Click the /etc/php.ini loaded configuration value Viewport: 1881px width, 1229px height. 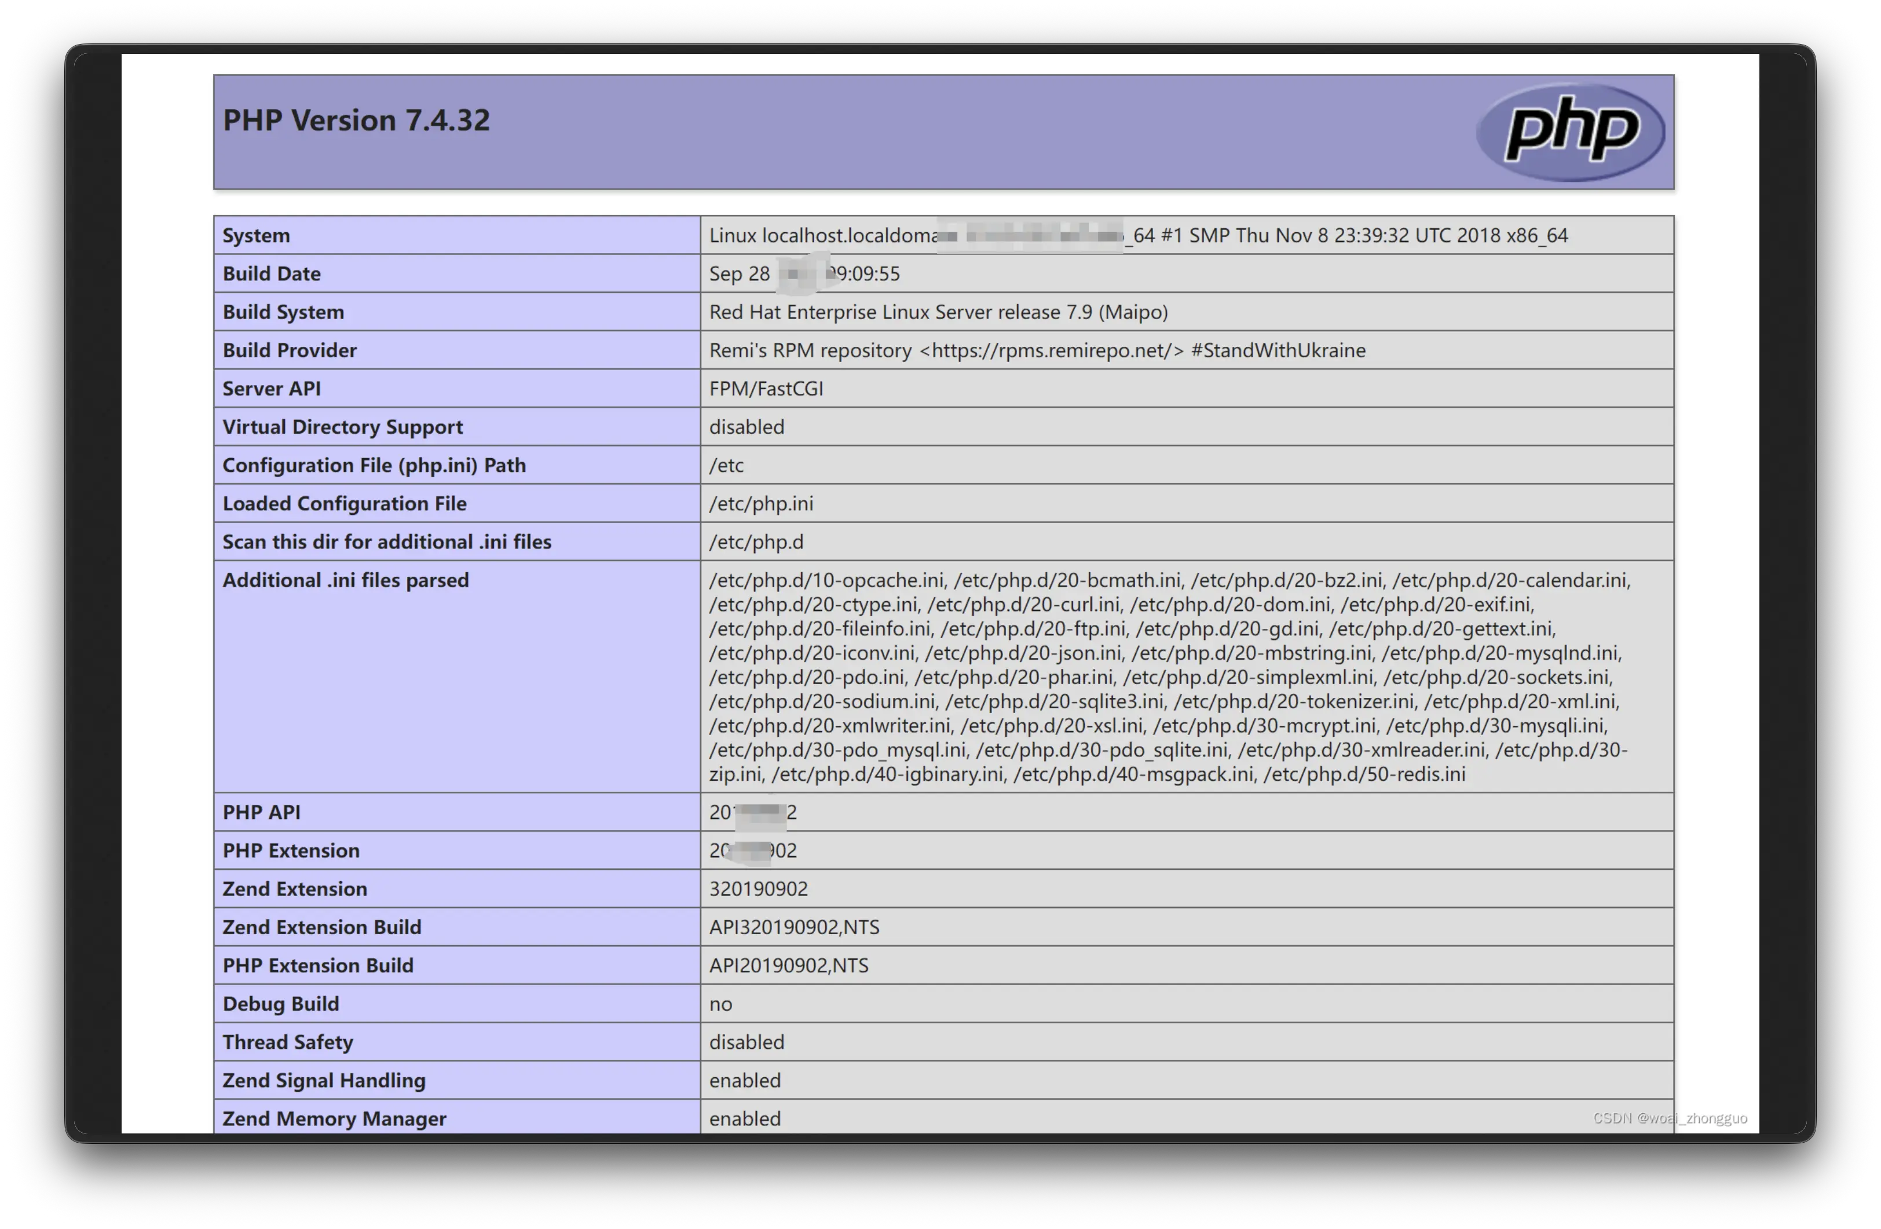[x=760, y=503]
